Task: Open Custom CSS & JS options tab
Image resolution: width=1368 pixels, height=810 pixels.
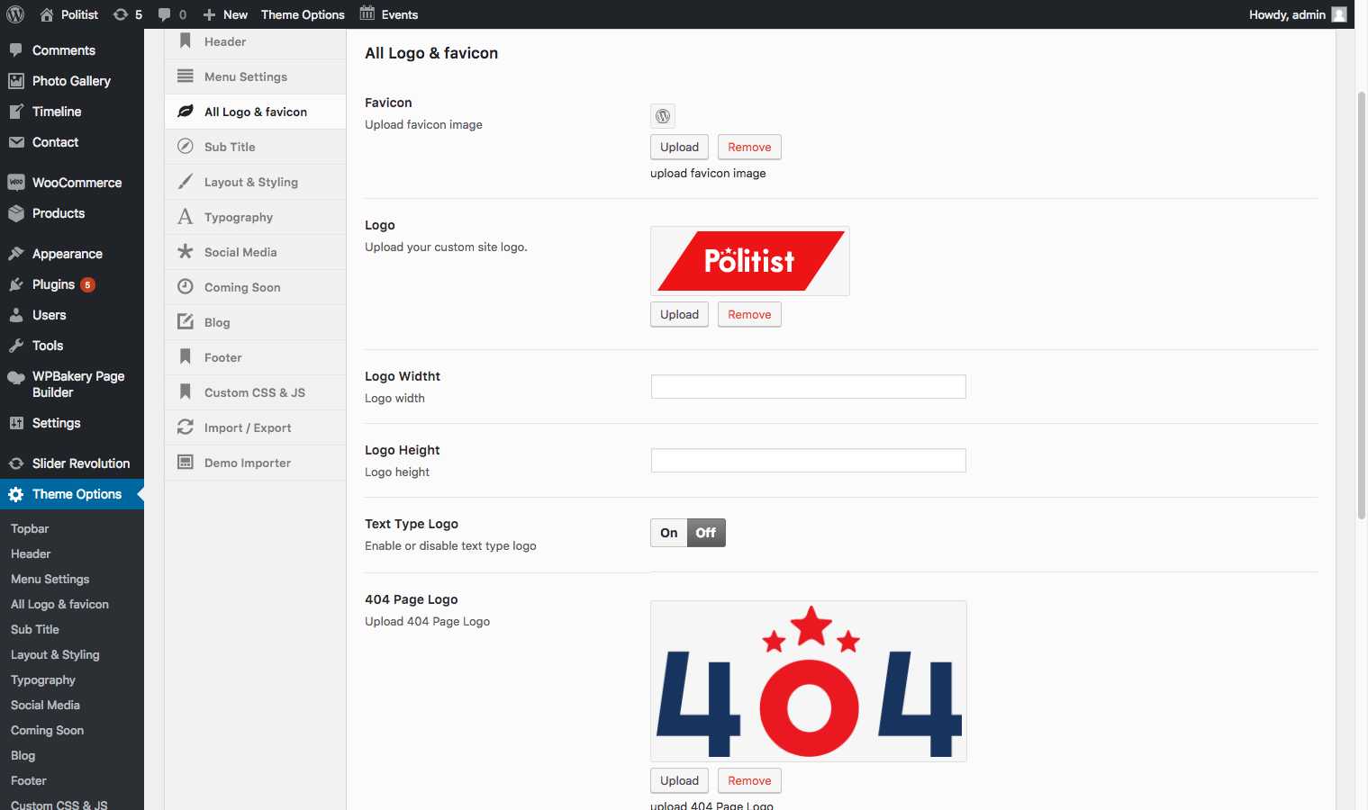Action: click(x=255, y=392)
